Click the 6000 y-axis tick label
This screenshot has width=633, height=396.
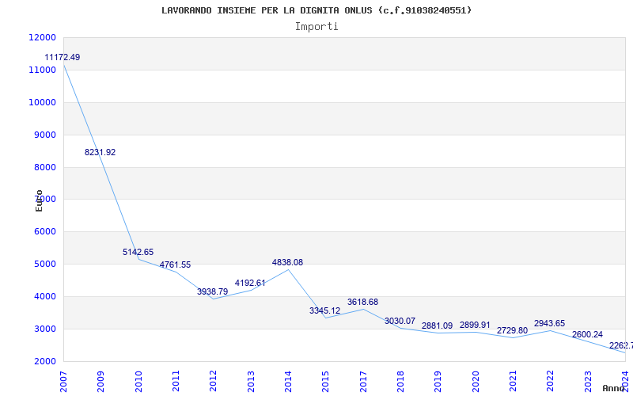click(x=44, y=232)
